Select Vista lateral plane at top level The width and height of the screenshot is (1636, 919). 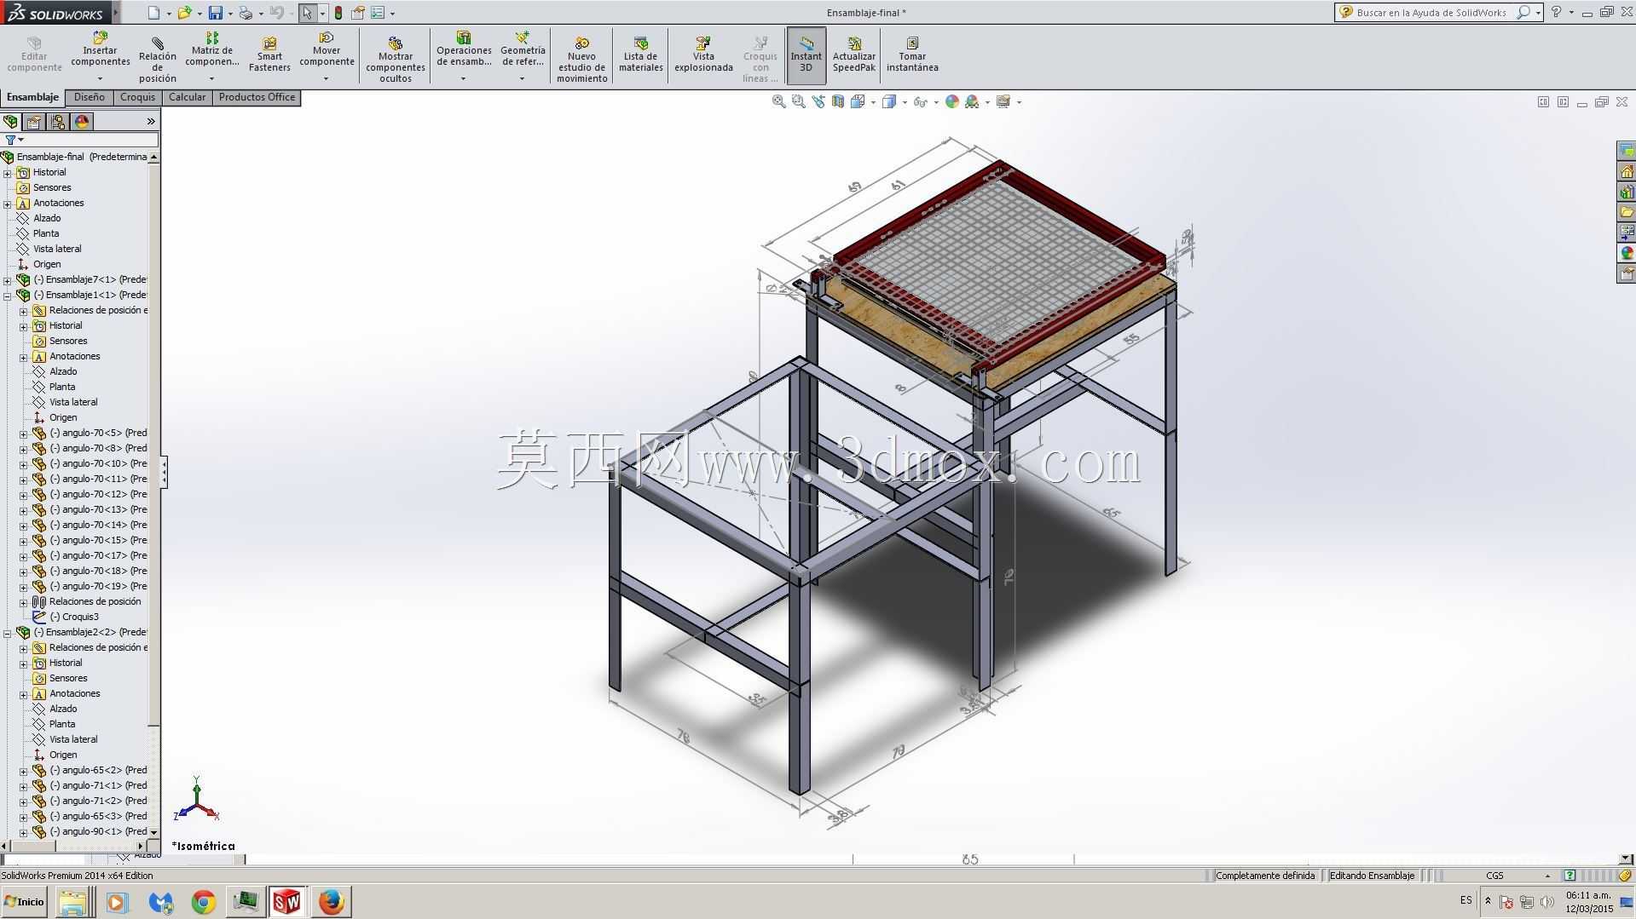point(57,249)
